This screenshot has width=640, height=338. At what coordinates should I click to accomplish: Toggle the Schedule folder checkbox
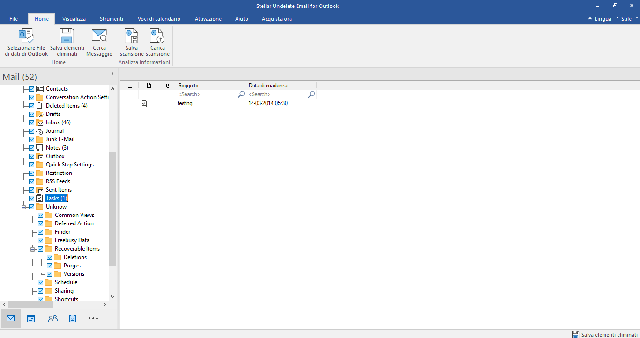click(41, 282)
